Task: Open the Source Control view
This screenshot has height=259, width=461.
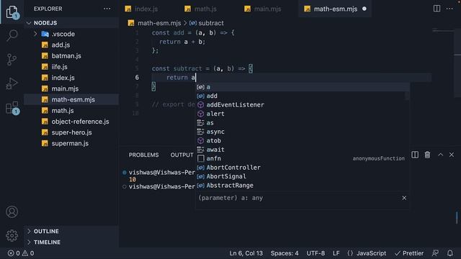Action: [12, 60]
